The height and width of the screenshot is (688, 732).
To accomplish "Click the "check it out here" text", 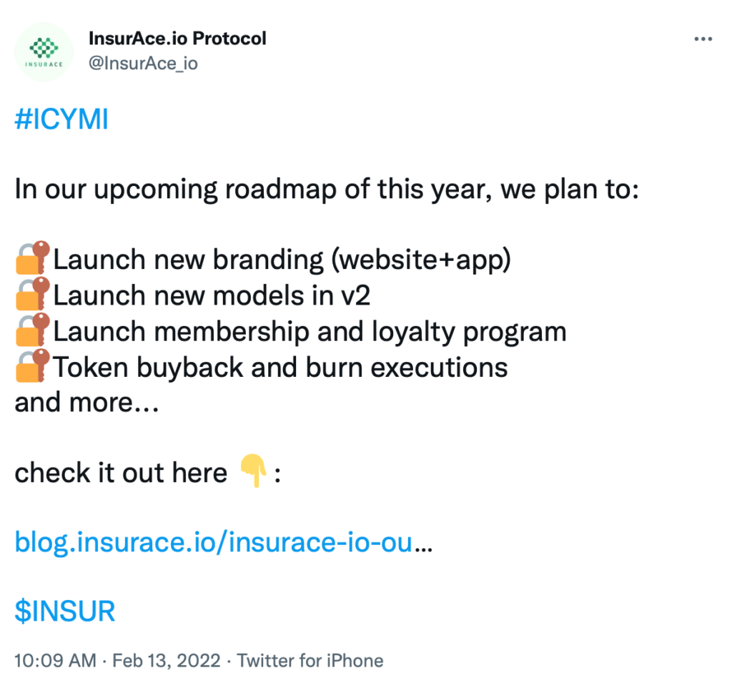I will tap(121, 473).
